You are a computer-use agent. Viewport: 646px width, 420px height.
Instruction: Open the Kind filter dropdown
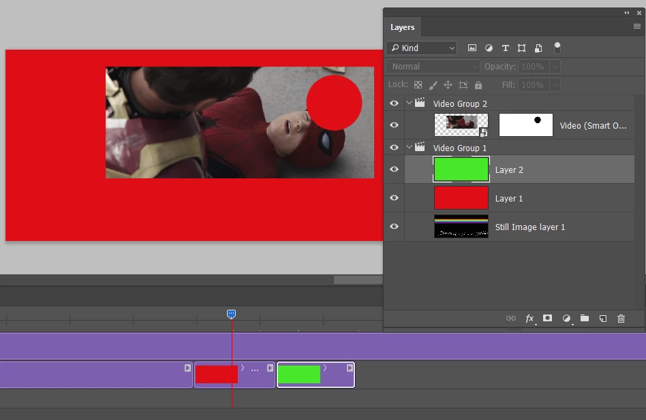[x=422, y=48]
